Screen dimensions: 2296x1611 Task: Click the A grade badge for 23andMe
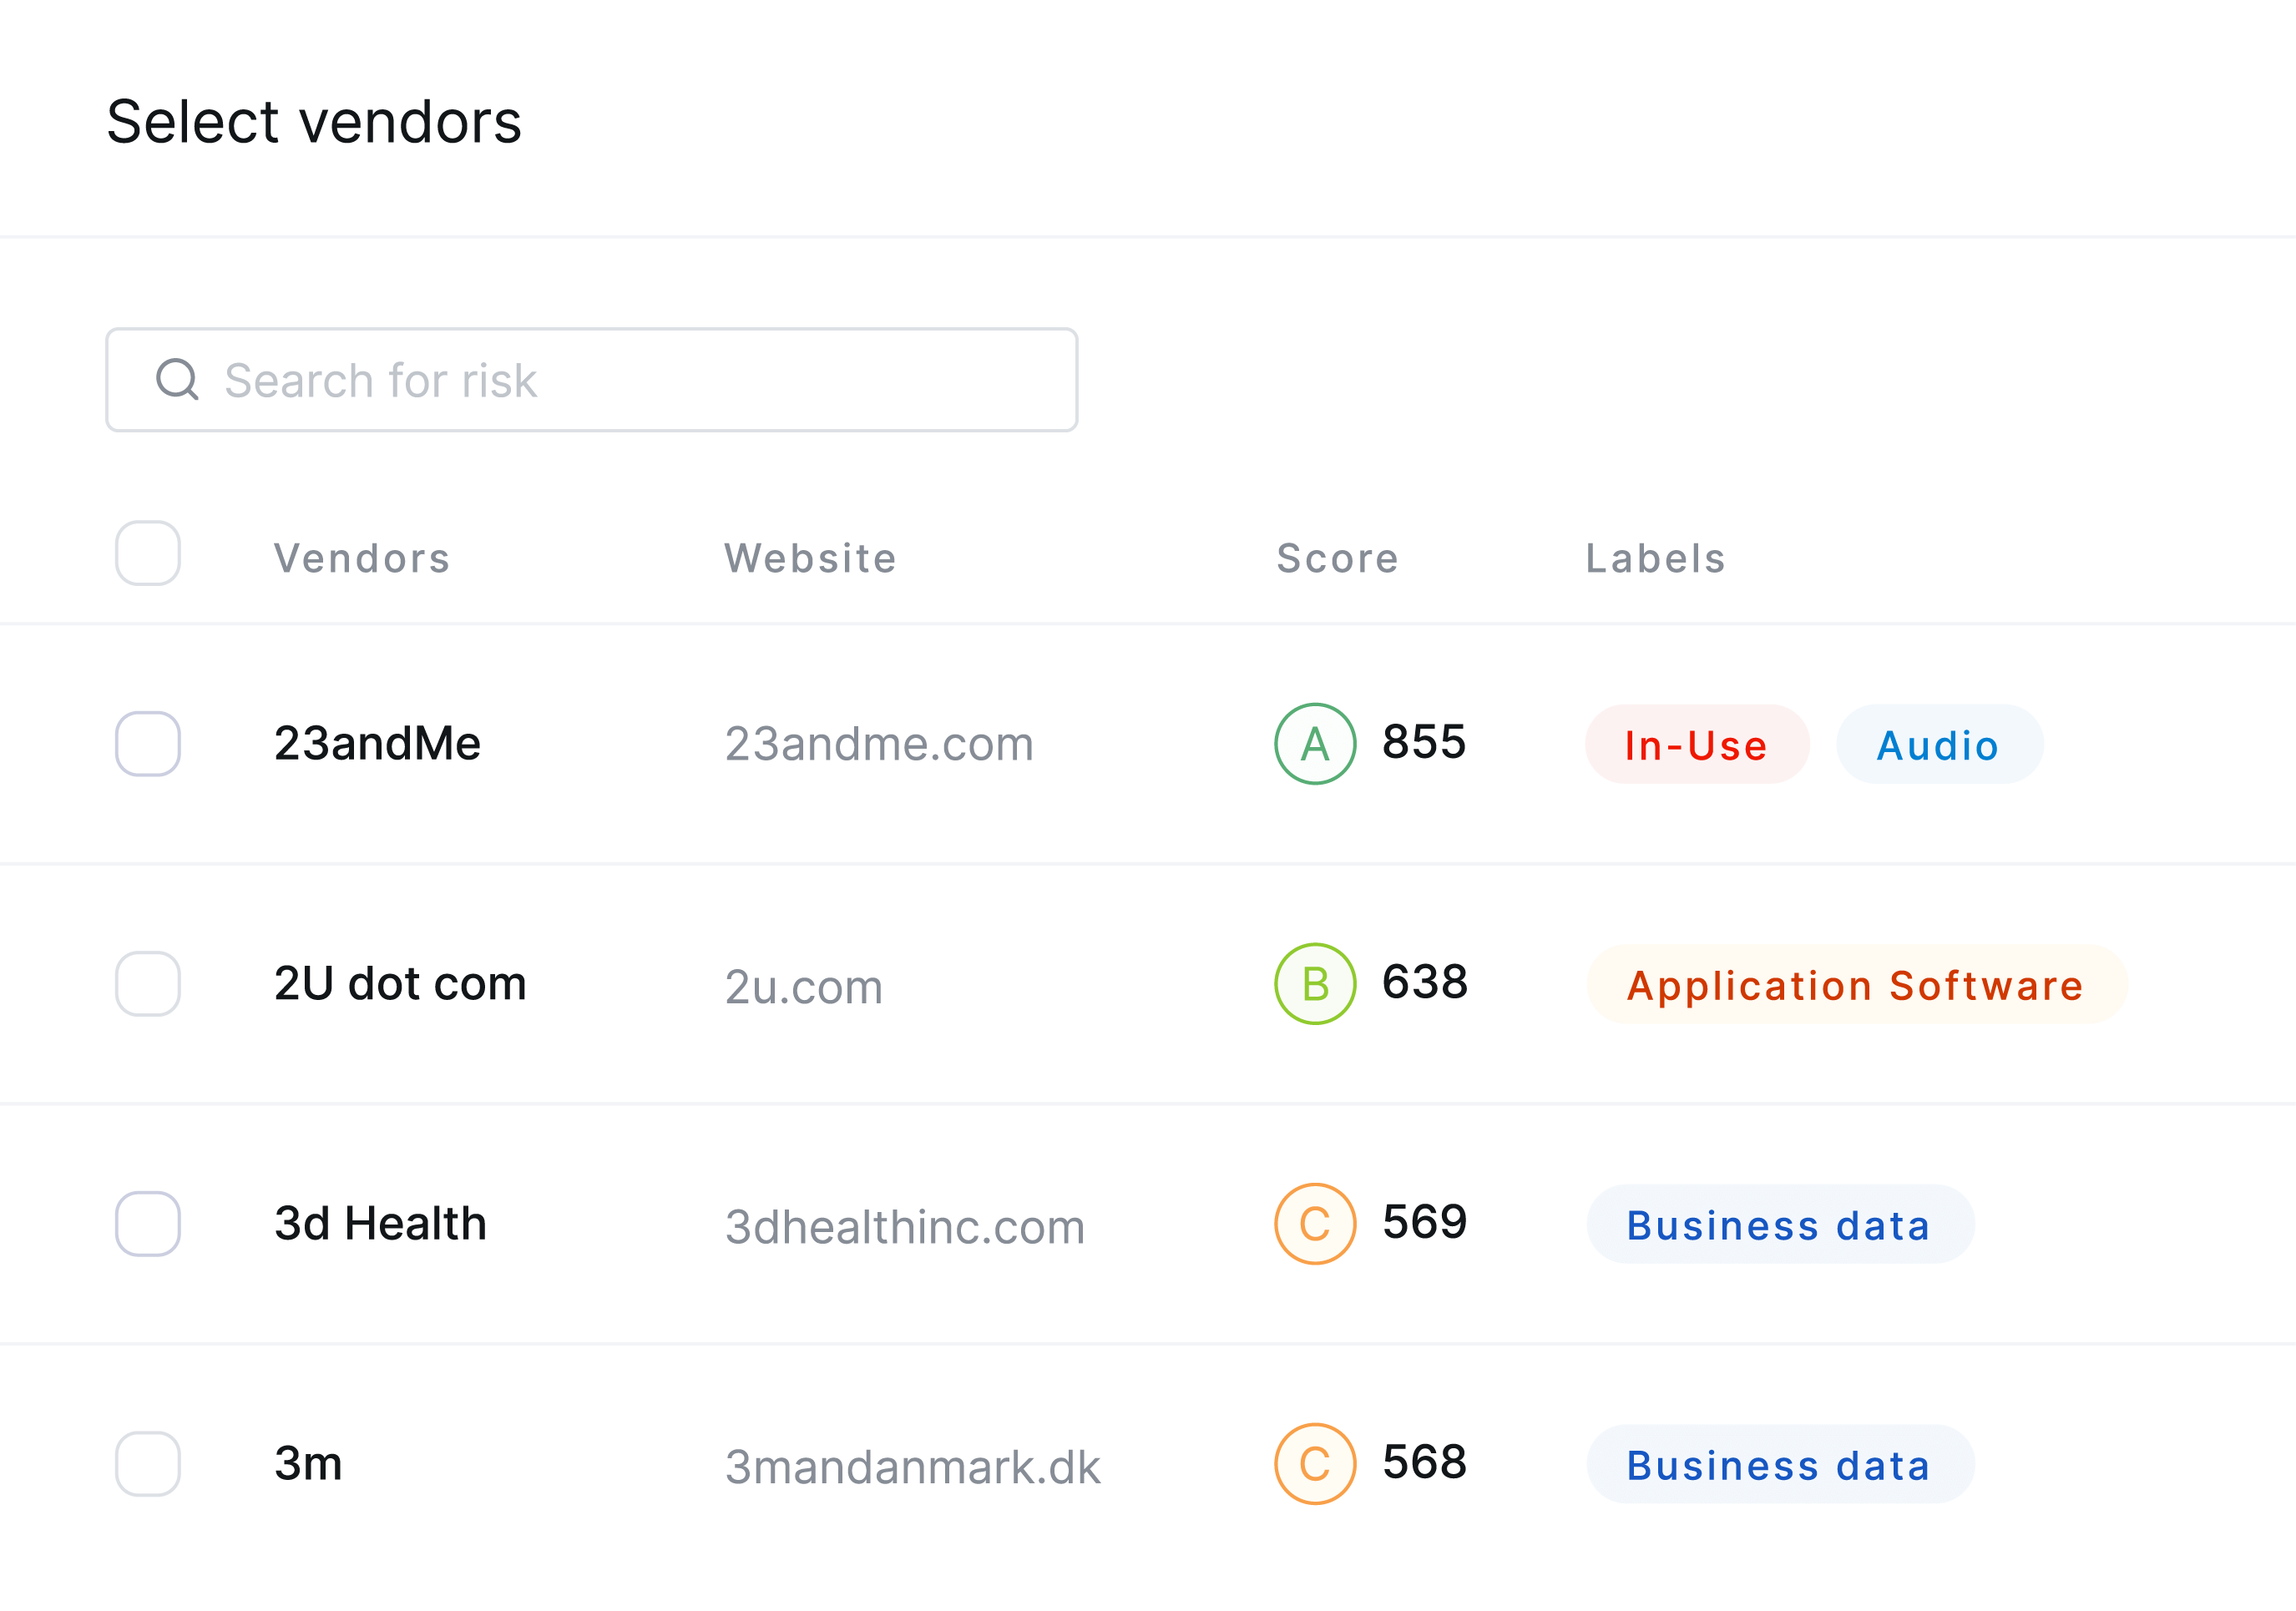point(1315,744)
